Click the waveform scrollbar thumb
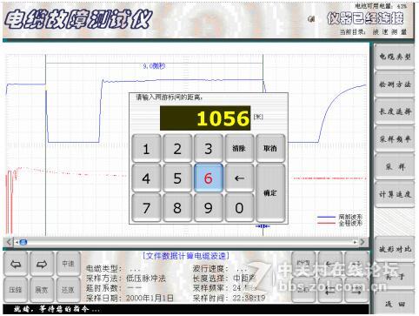 pyautogui.click(x=23, y=242)
